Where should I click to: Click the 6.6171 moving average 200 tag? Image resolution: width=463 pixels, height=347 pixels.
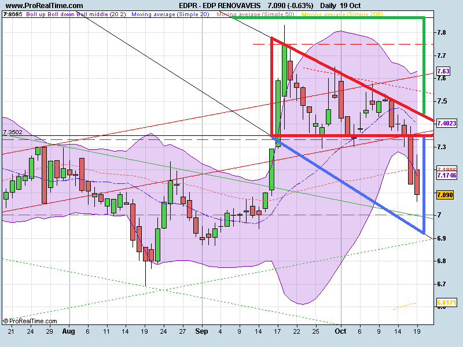point(446,302)
